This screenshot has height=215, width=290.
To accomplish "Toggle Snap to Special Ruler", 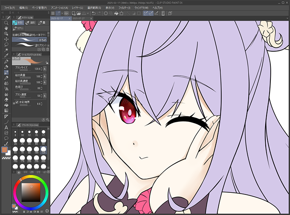I will (x=151, y=13).
